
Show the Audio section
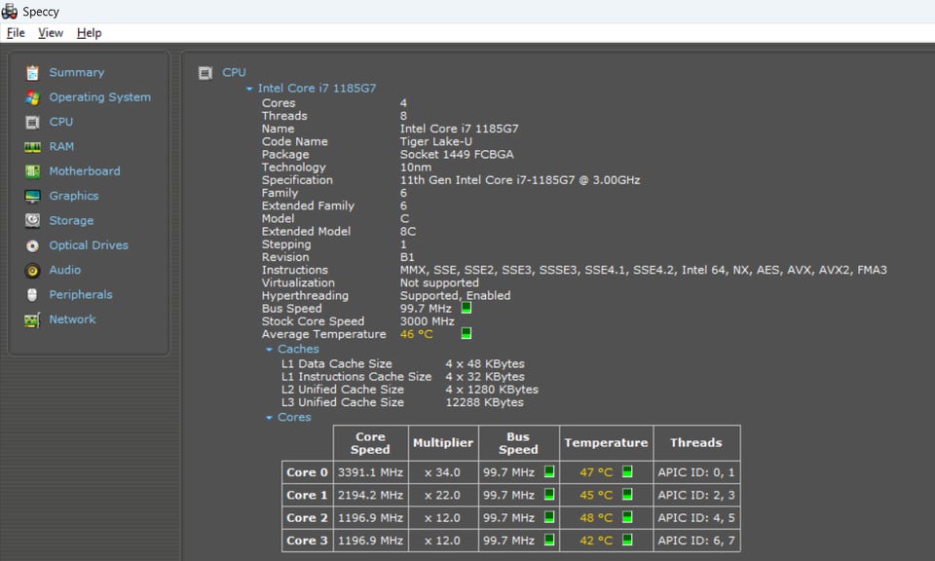coord(64,270)
